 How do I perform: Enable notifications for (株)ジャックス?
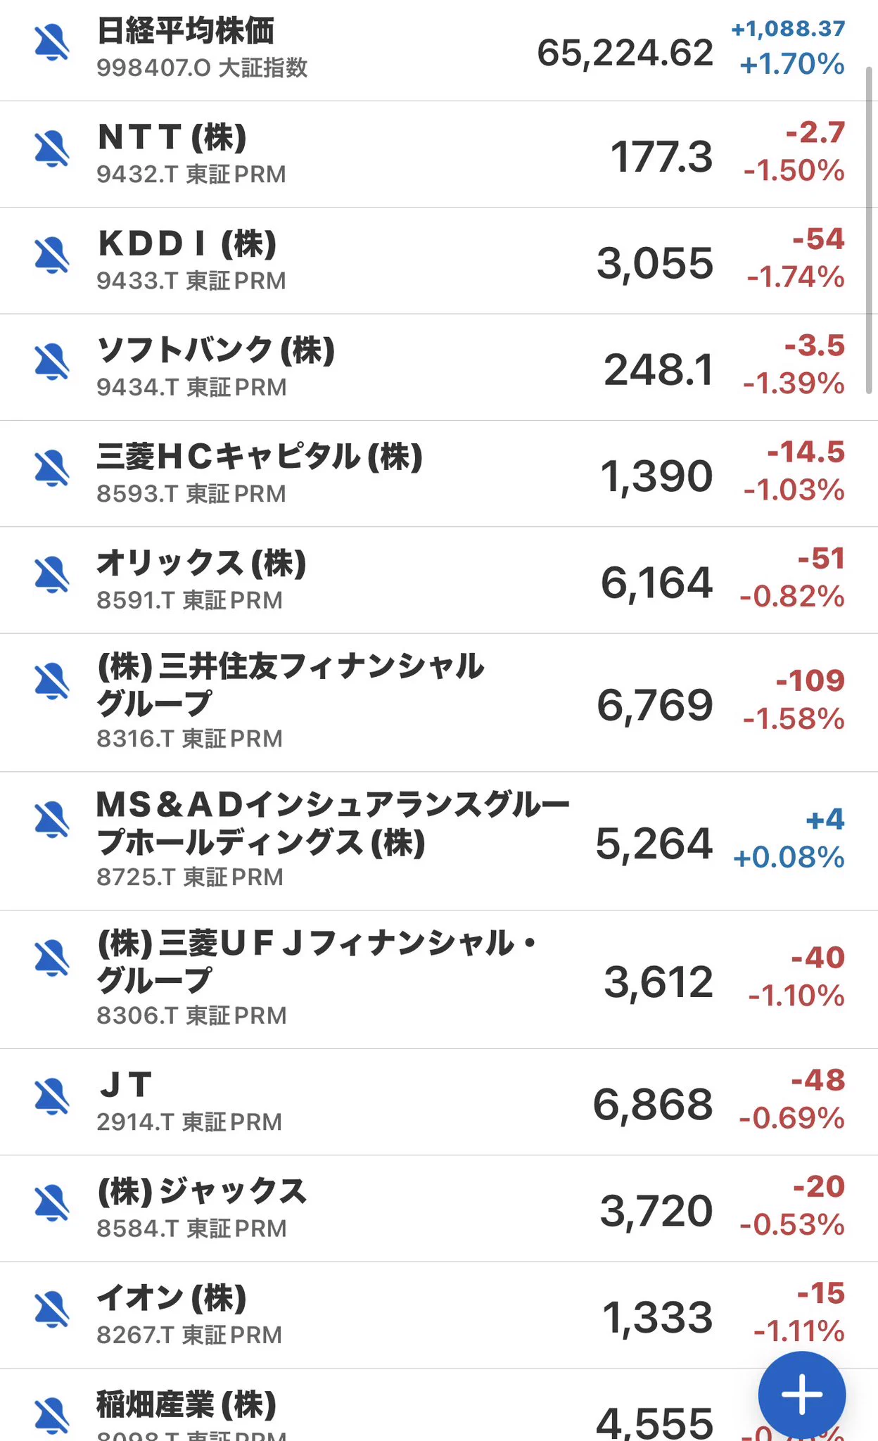pos(52,1202)
